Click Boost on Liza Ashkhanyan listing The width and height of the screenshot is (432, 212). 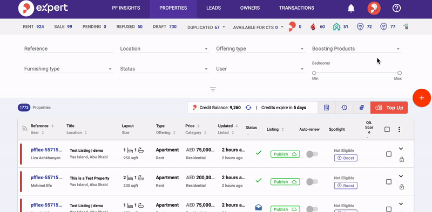tap(346, 158)
